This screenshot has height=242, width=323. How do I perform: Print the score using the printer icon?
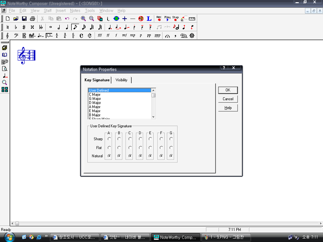(x=32, y=19)
